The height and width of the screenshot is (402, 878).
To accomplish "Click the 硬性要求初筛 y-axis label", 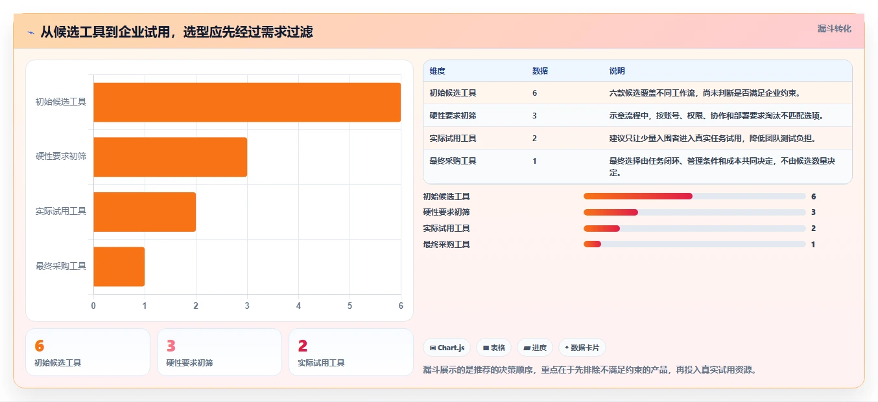I will [x=61, y=157].
